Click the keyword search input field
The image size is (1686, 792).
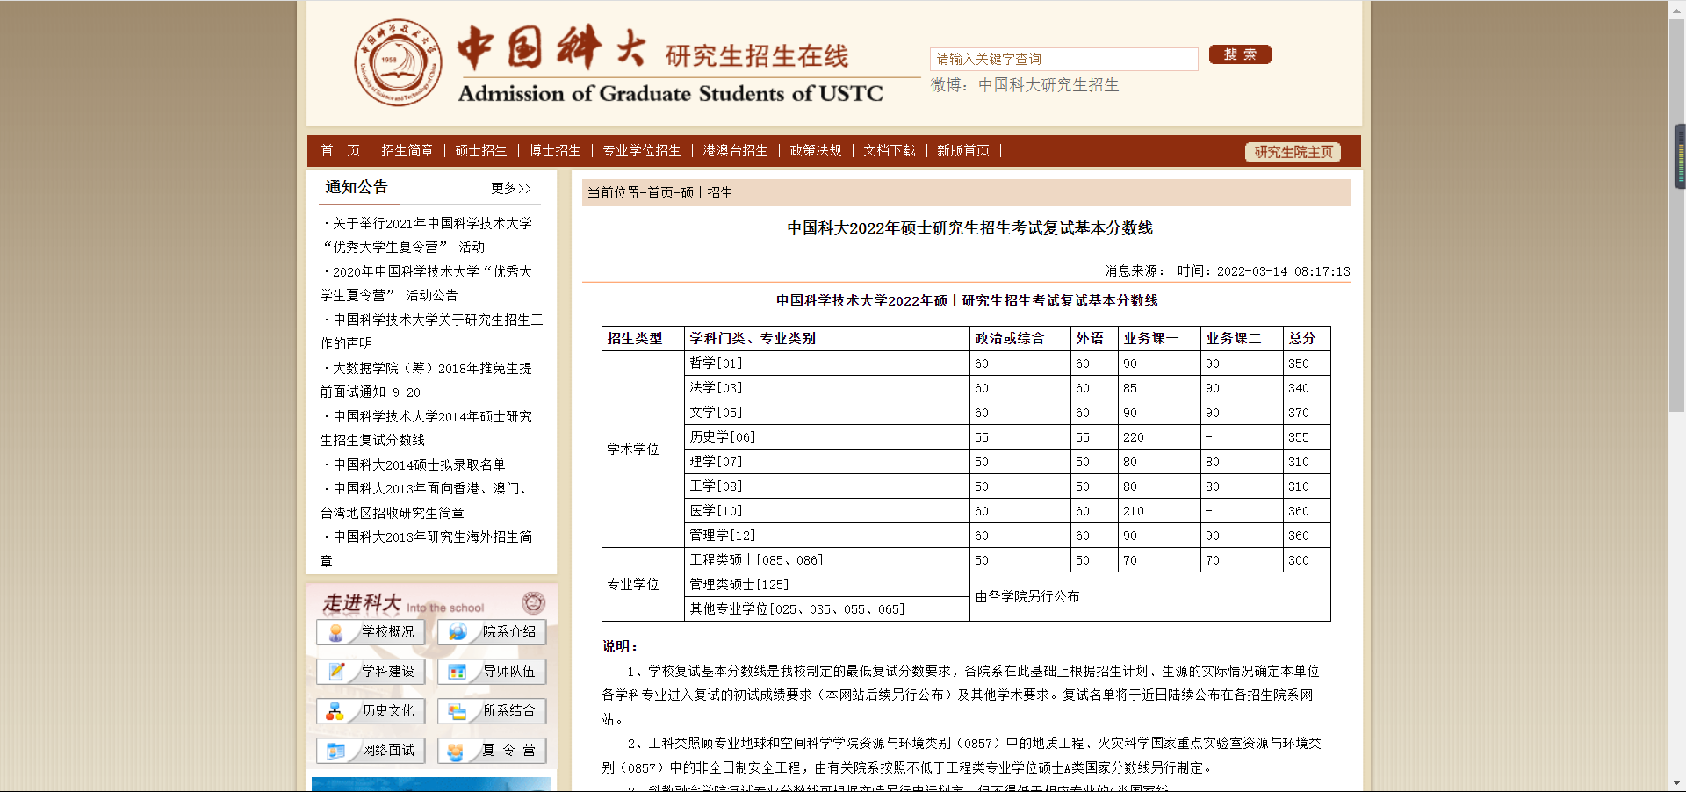point(1063,59)
